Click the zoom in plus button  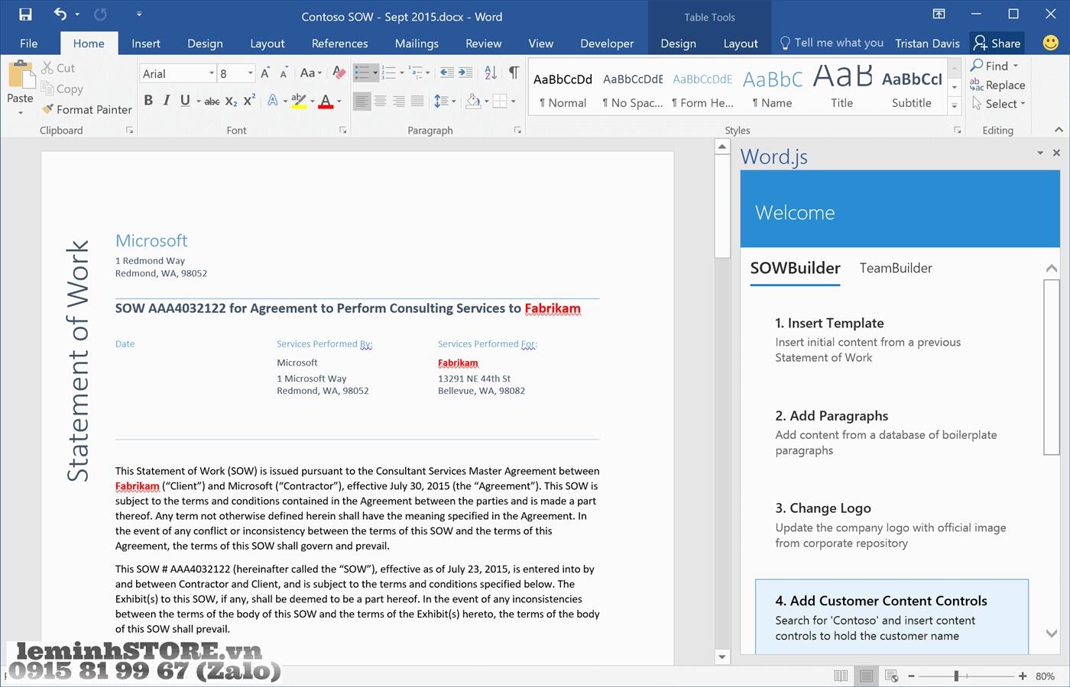[1023, 676]
